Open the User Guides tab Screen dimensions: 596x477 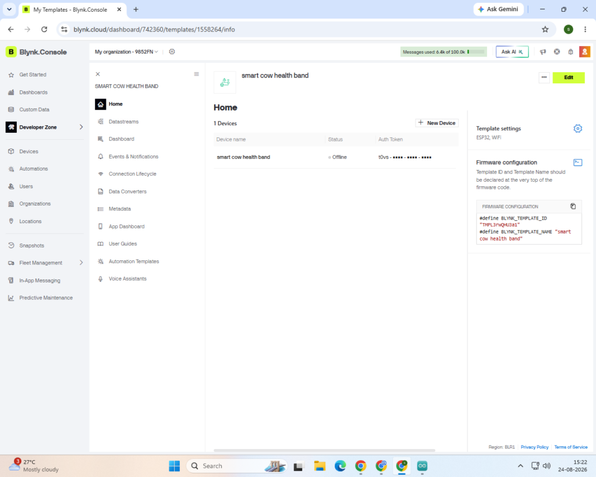click(x=123, y=244)
